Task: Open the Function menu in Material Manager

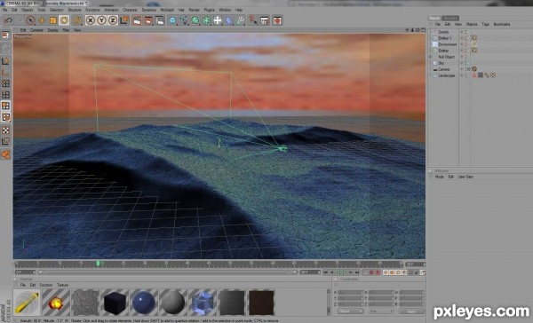Action: [46, 285]
